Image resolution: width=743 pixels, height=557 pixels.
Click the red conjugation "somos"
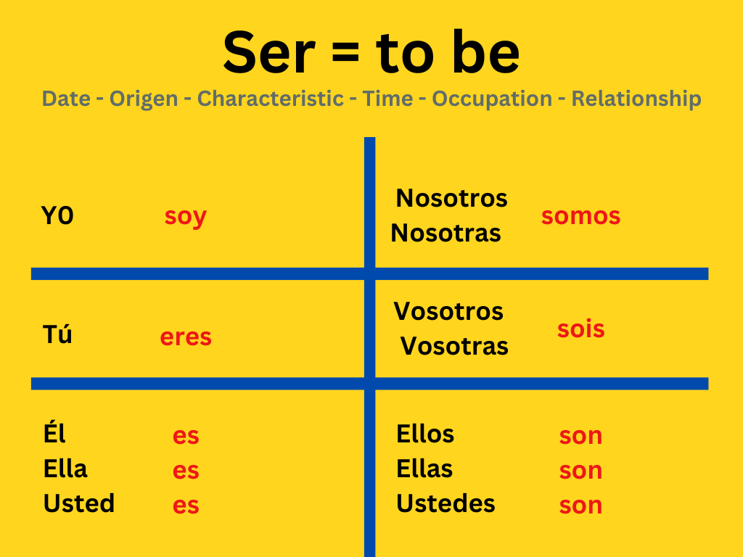[580, 216]
